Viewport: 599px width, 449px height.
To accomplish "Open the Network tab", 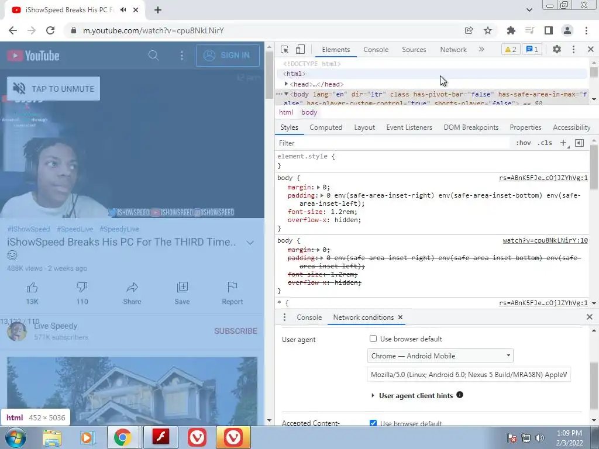I will 453,50.
